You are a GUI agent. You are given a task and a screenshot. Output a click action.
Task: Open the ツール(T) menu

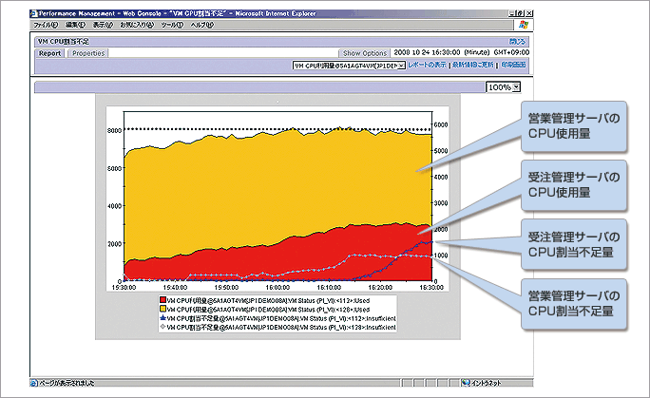pos(172,25)
